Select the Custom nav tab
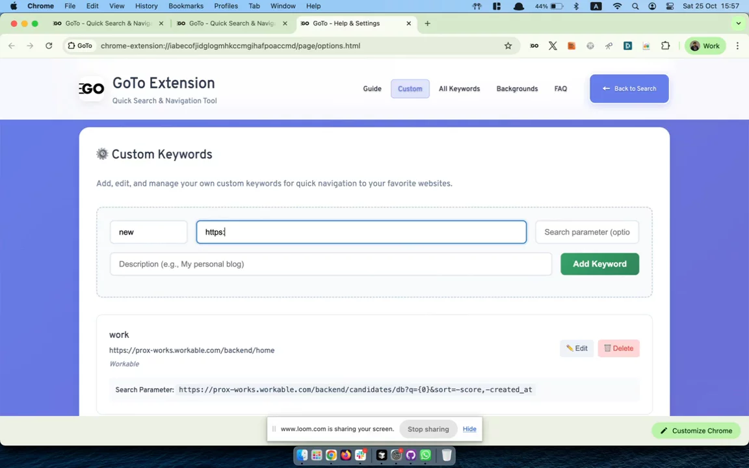 click(410, 89)
